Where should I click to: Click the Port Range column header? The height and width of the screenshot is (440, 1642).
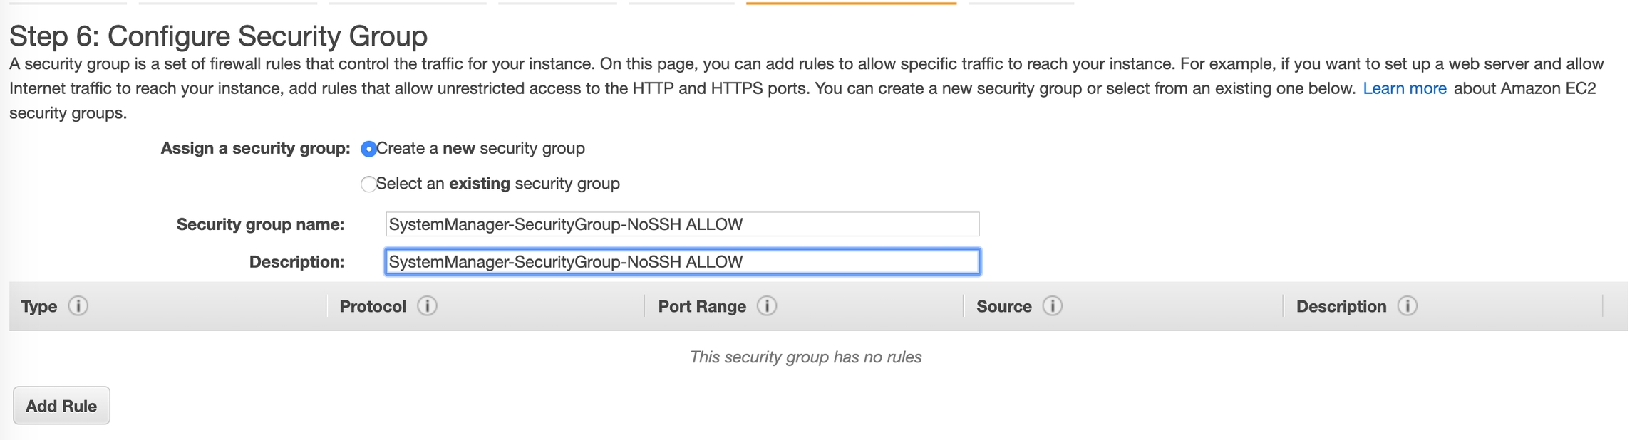[701, 307]
